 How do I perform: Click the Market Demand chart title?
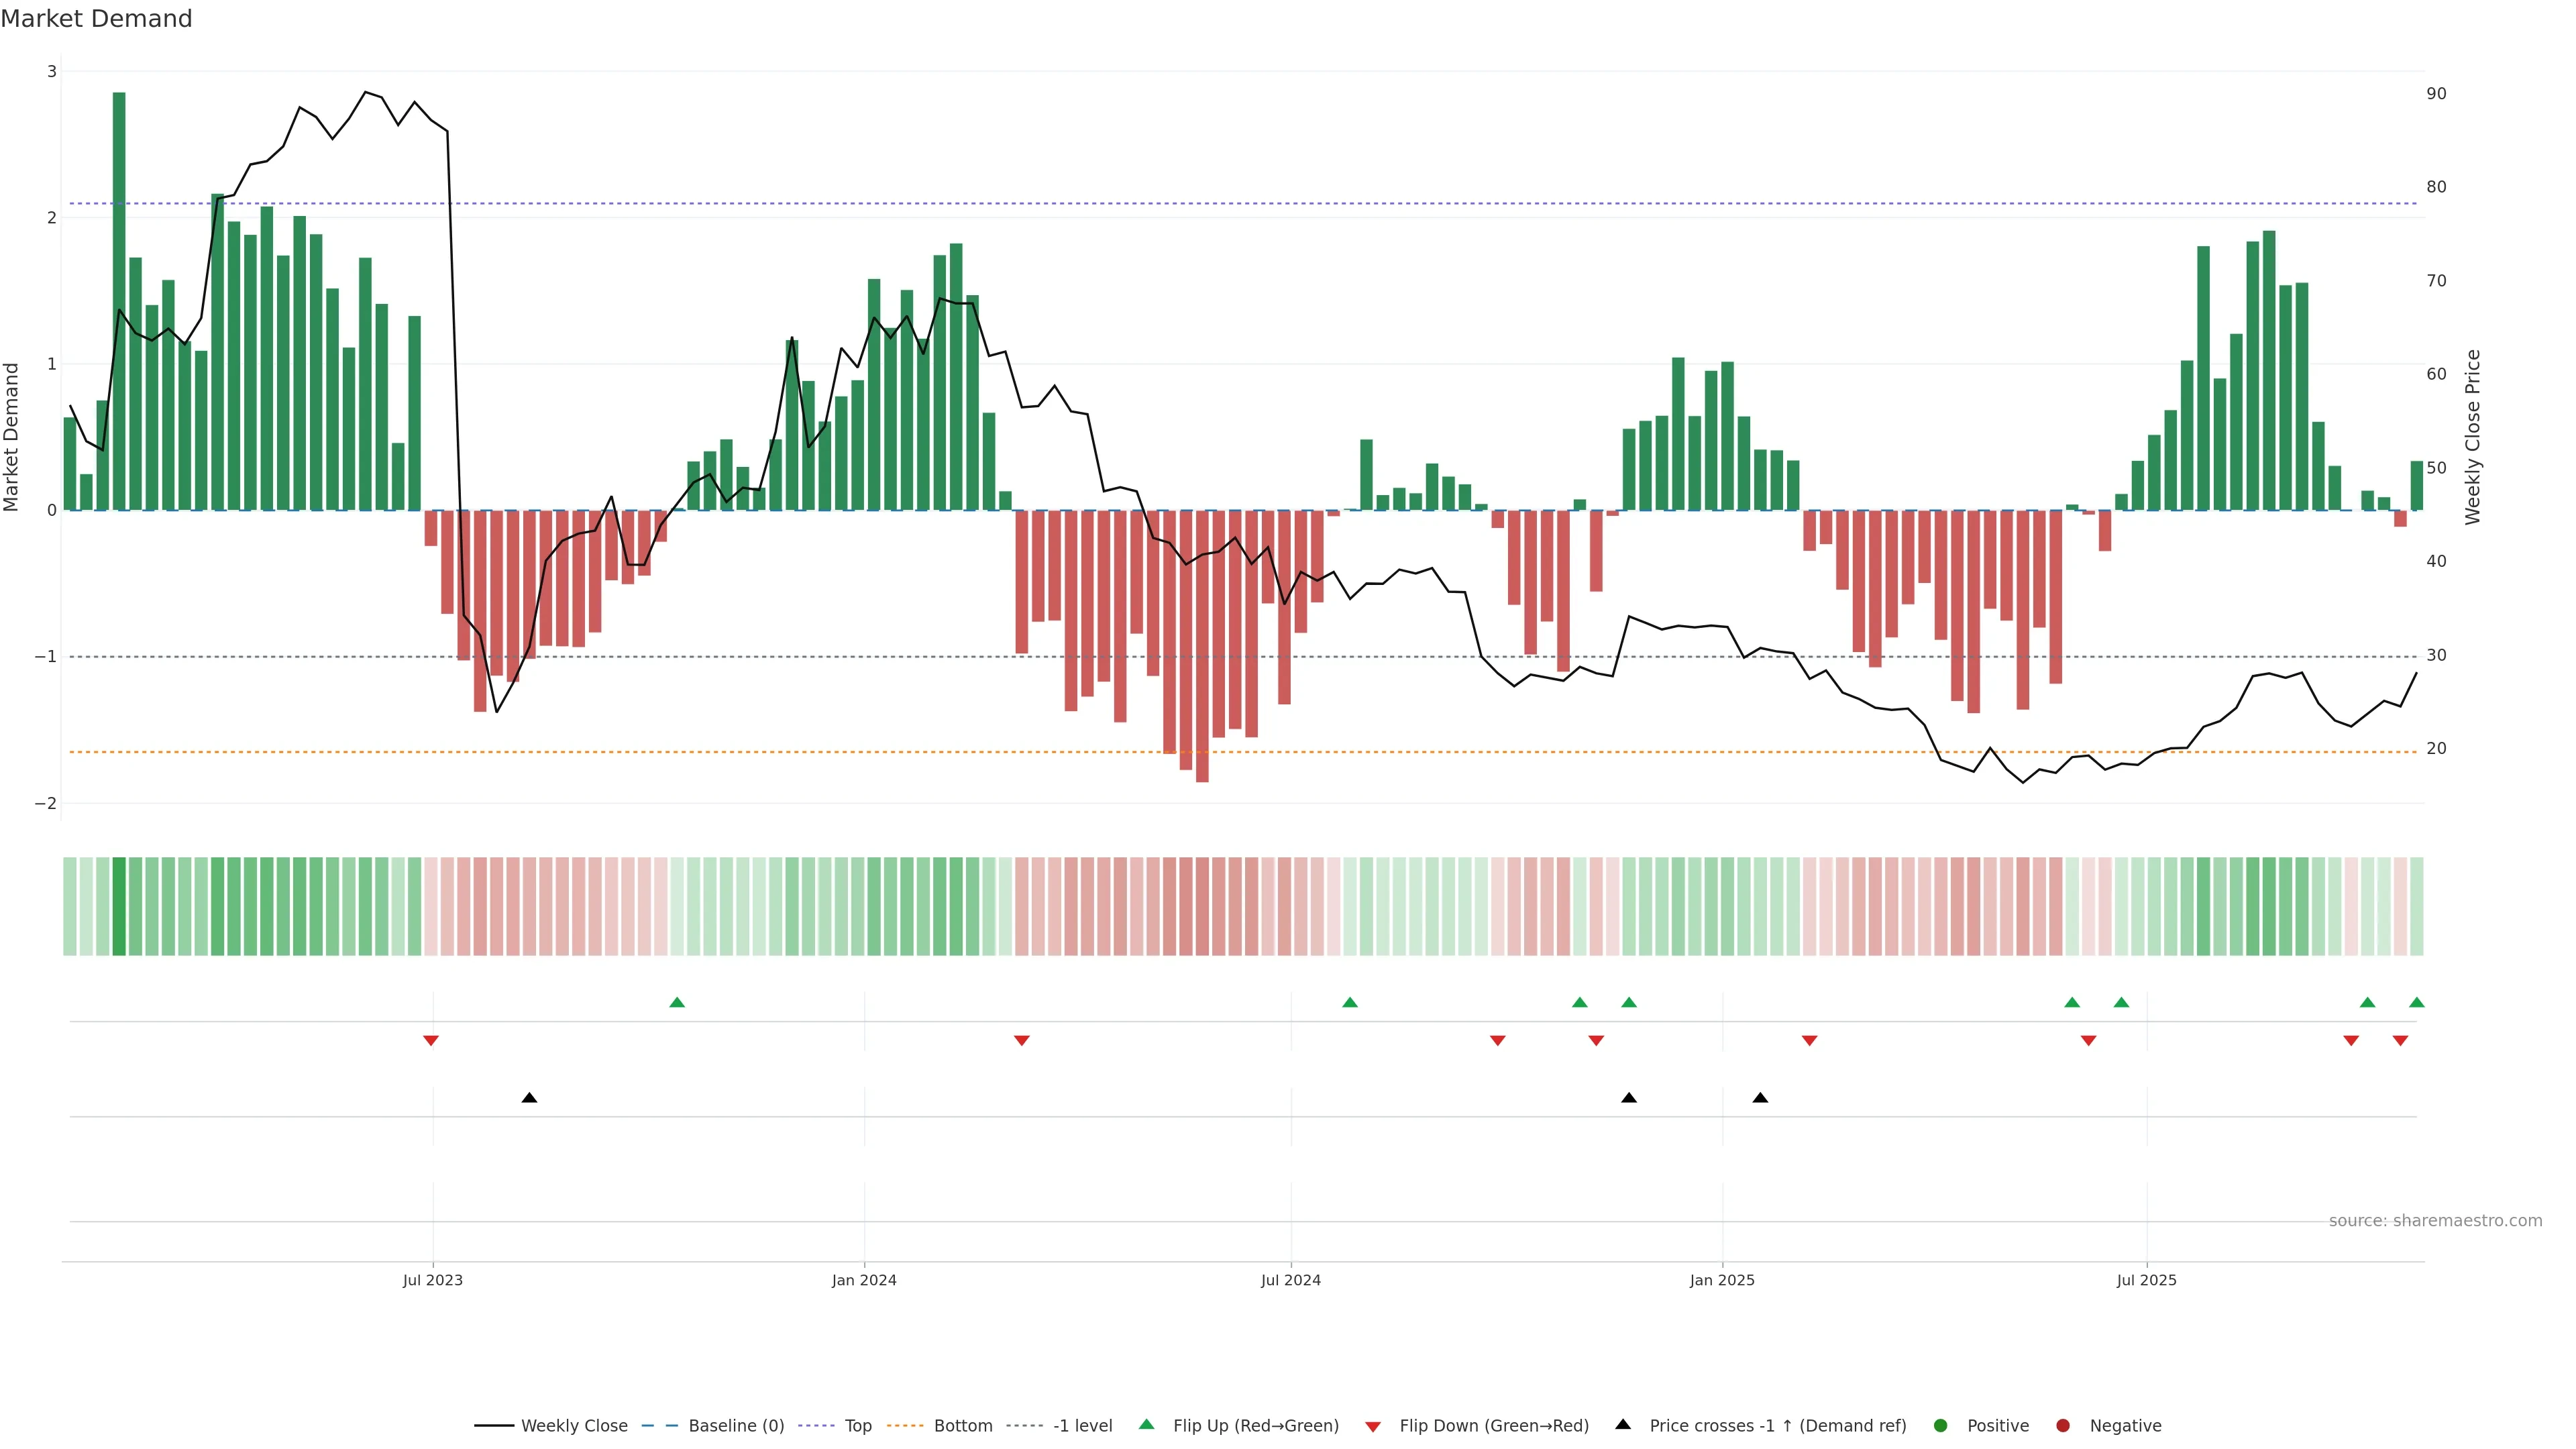[x=96, y=19]
